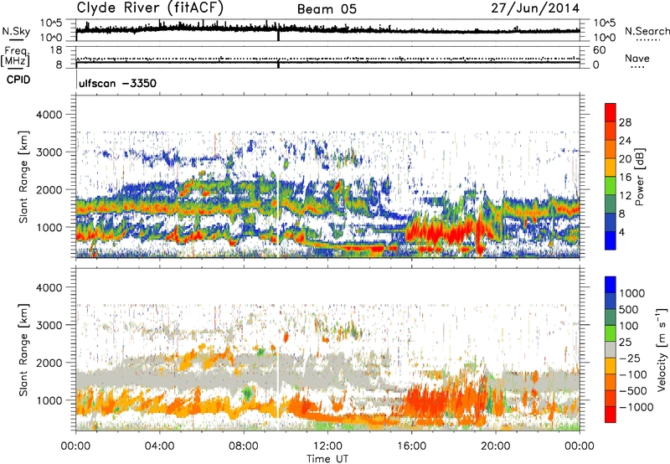Click the light green segment of Power color bar
Viewport: 670px width, 464px height.
[x=611, y=186]
